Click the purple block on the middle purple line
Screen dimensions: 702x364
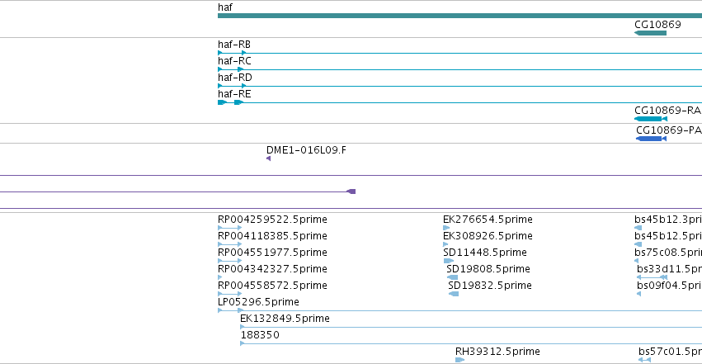(x=351, y=191)
